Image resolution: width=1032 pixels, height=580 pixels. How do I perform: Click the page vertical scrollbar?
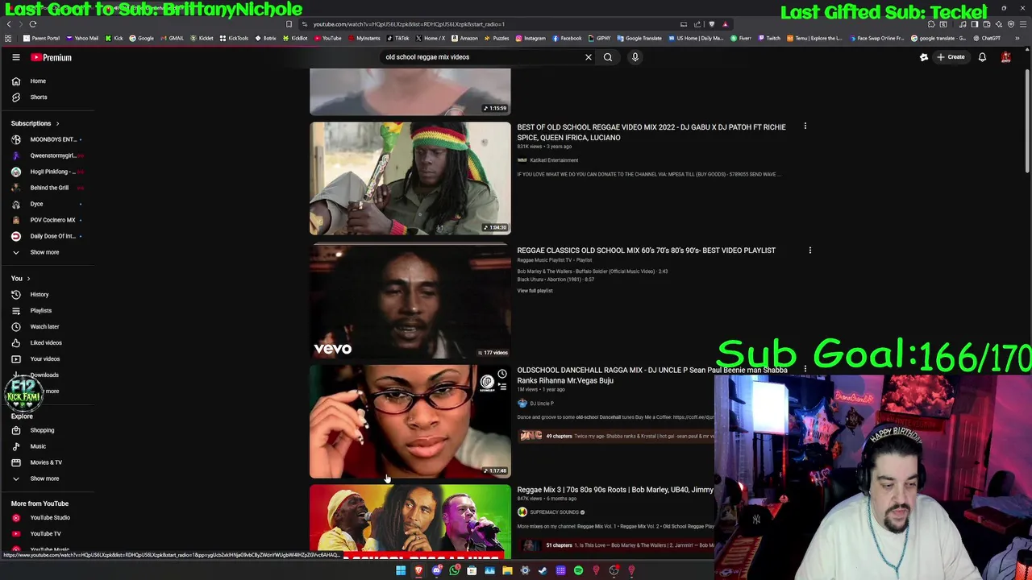(1027, 121)
